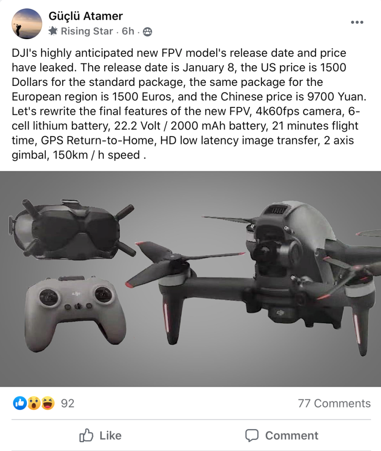Click the thumbs-up outline Like icon

pos(86,435)
